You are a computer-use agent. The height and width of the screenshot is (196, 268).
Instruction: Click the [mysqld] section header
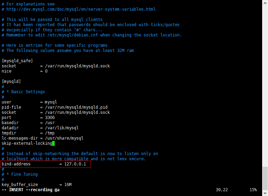pyautogui.click(x=11, y=81)
